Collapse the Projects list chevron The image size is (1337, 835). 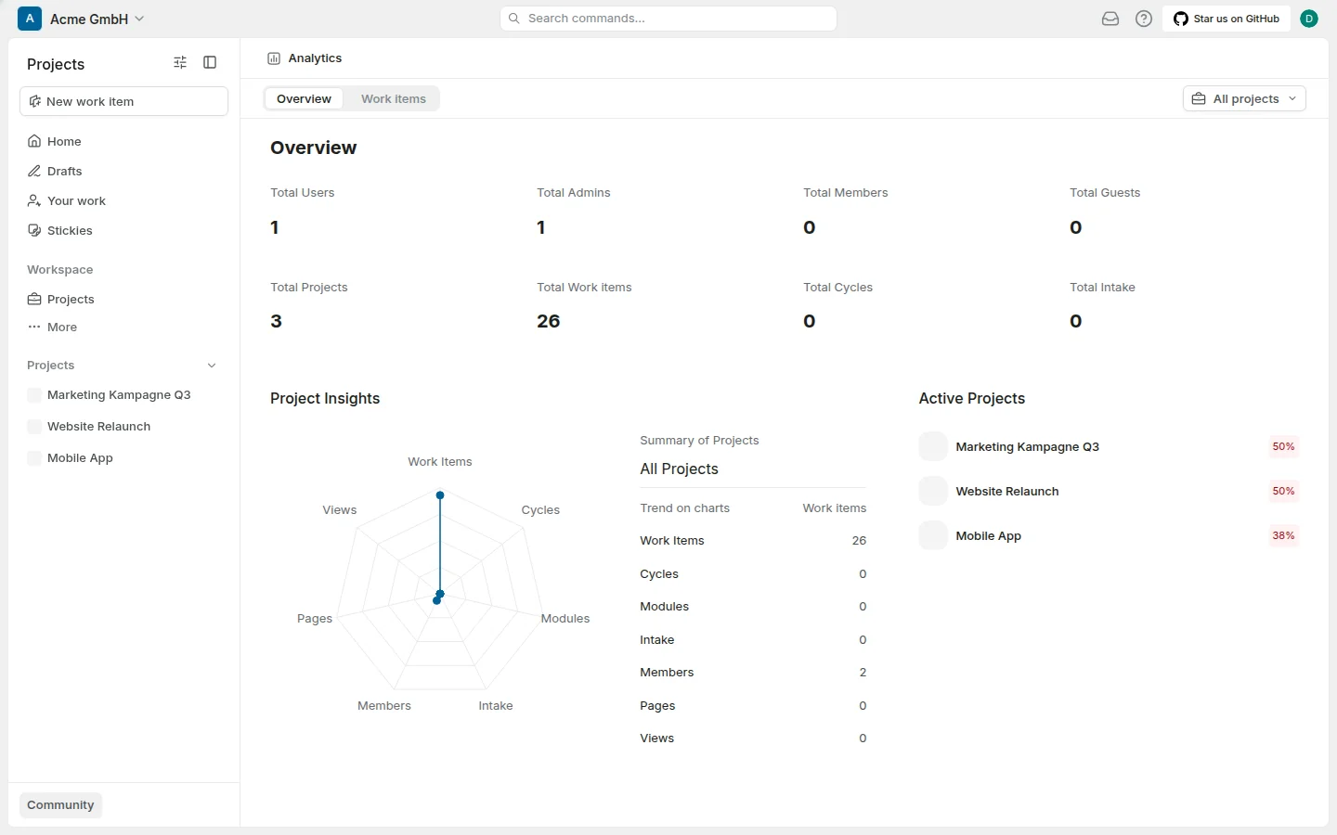(212, 366)
